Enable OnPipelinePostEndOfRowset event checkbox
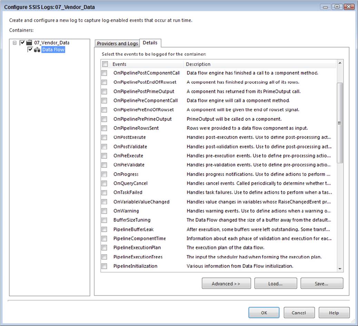Screen dimensions: 358x326 click(105, 82)
